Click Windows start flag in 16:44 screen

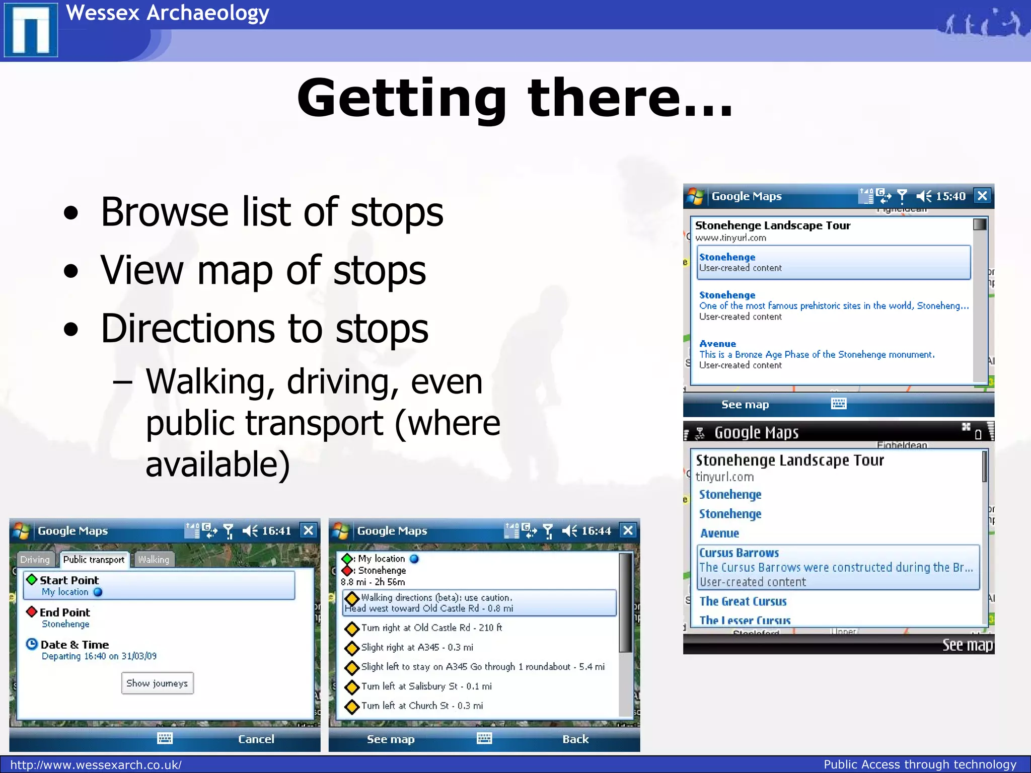point(341,531)
